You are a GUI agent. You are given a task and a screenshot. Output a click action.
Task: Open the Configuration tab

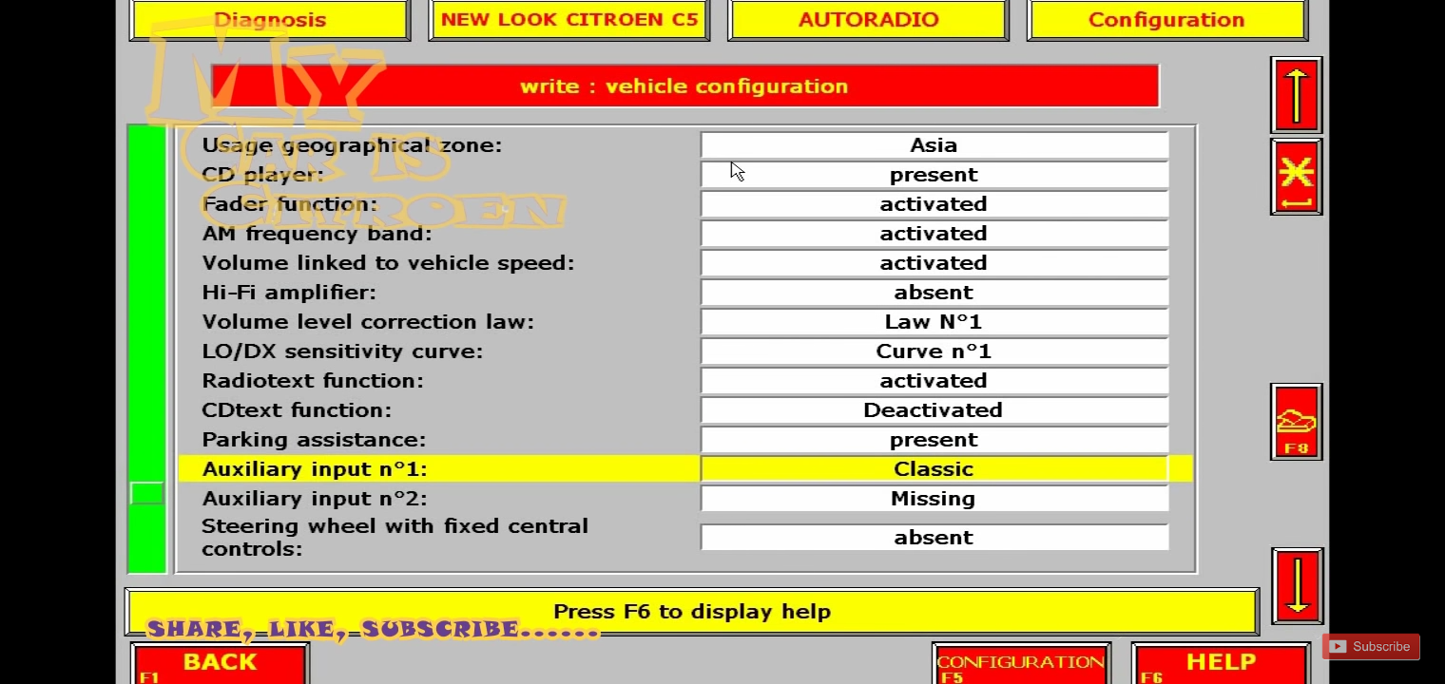pyautogui.click(x=1166, y=20)
